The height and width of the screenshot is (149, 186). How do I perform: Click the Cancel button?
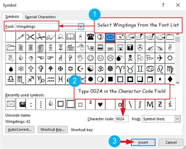coord(171,142)
